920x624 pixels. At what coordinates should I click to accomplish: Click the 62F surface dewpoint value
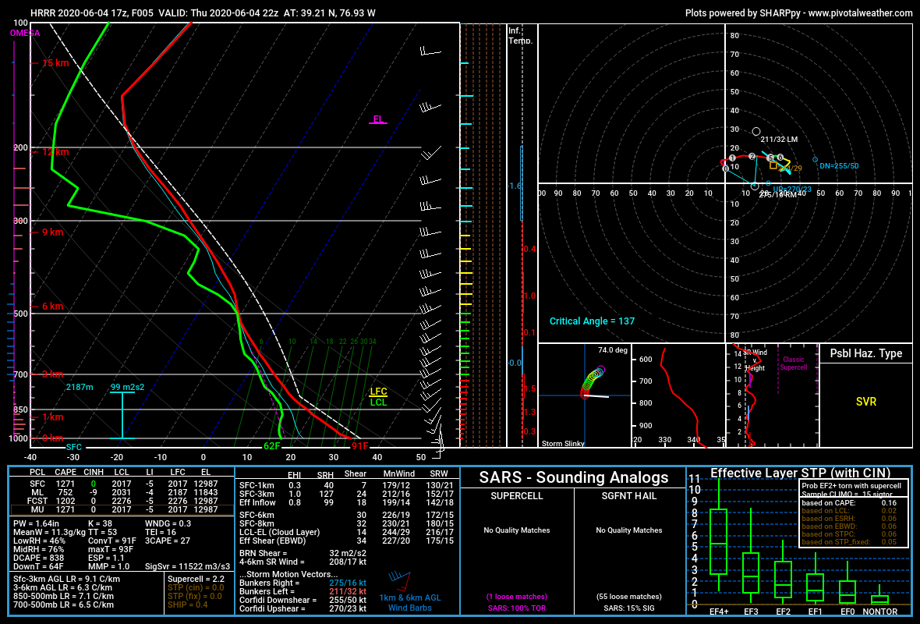[x=271, y=446]
